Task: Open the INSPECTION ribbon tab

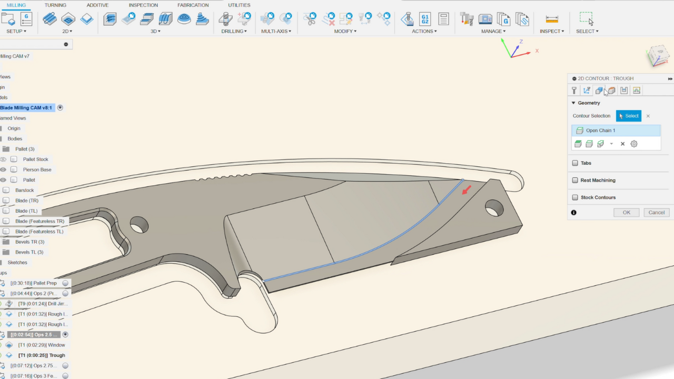Action: (x=143, y=5)
